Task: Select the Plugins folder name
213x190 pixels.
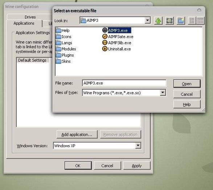Action: coord(67,55)
